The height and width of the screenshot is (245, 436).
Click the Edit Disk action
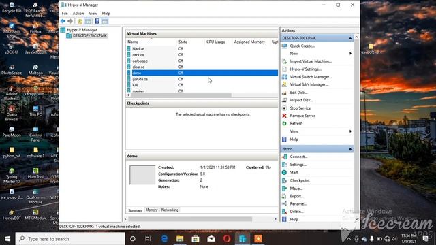(298, 93)
